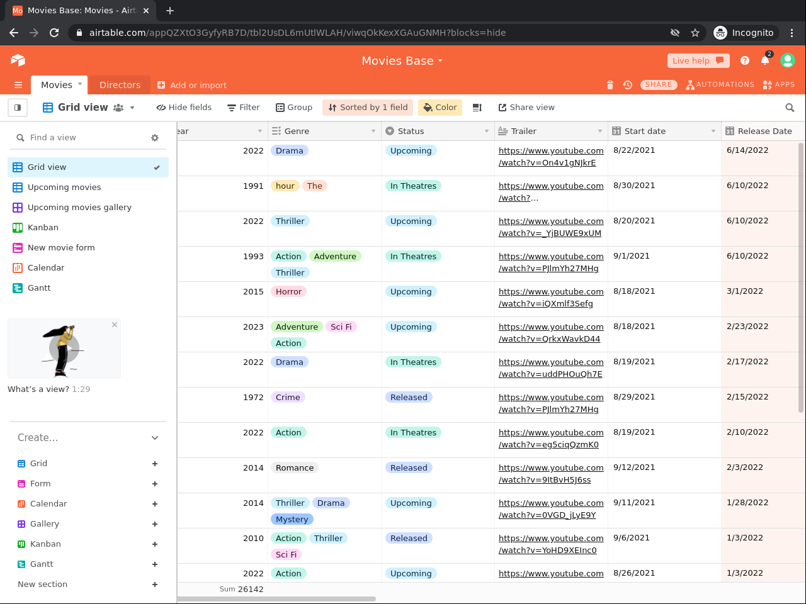This screenshot has width=806, height=604.
Task: Open the APPS panel
Action: (x=778, y=85)
